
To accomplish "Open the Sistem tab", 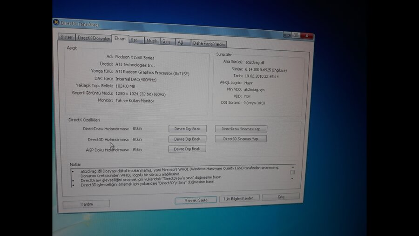I will coord(67,37).
